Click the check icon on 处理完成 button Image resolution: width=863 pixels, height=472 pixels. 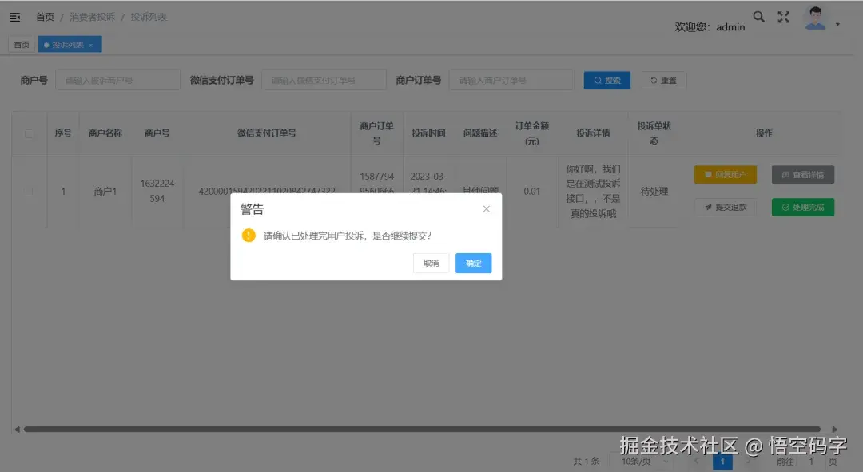(784, 207)
